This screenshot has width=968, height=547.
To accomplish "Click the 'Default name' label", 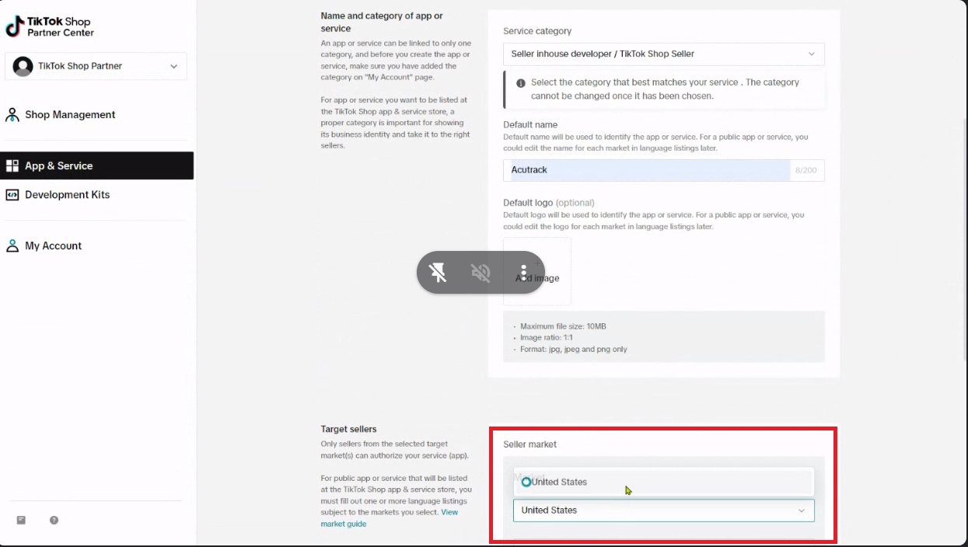I will coord(530,124).
